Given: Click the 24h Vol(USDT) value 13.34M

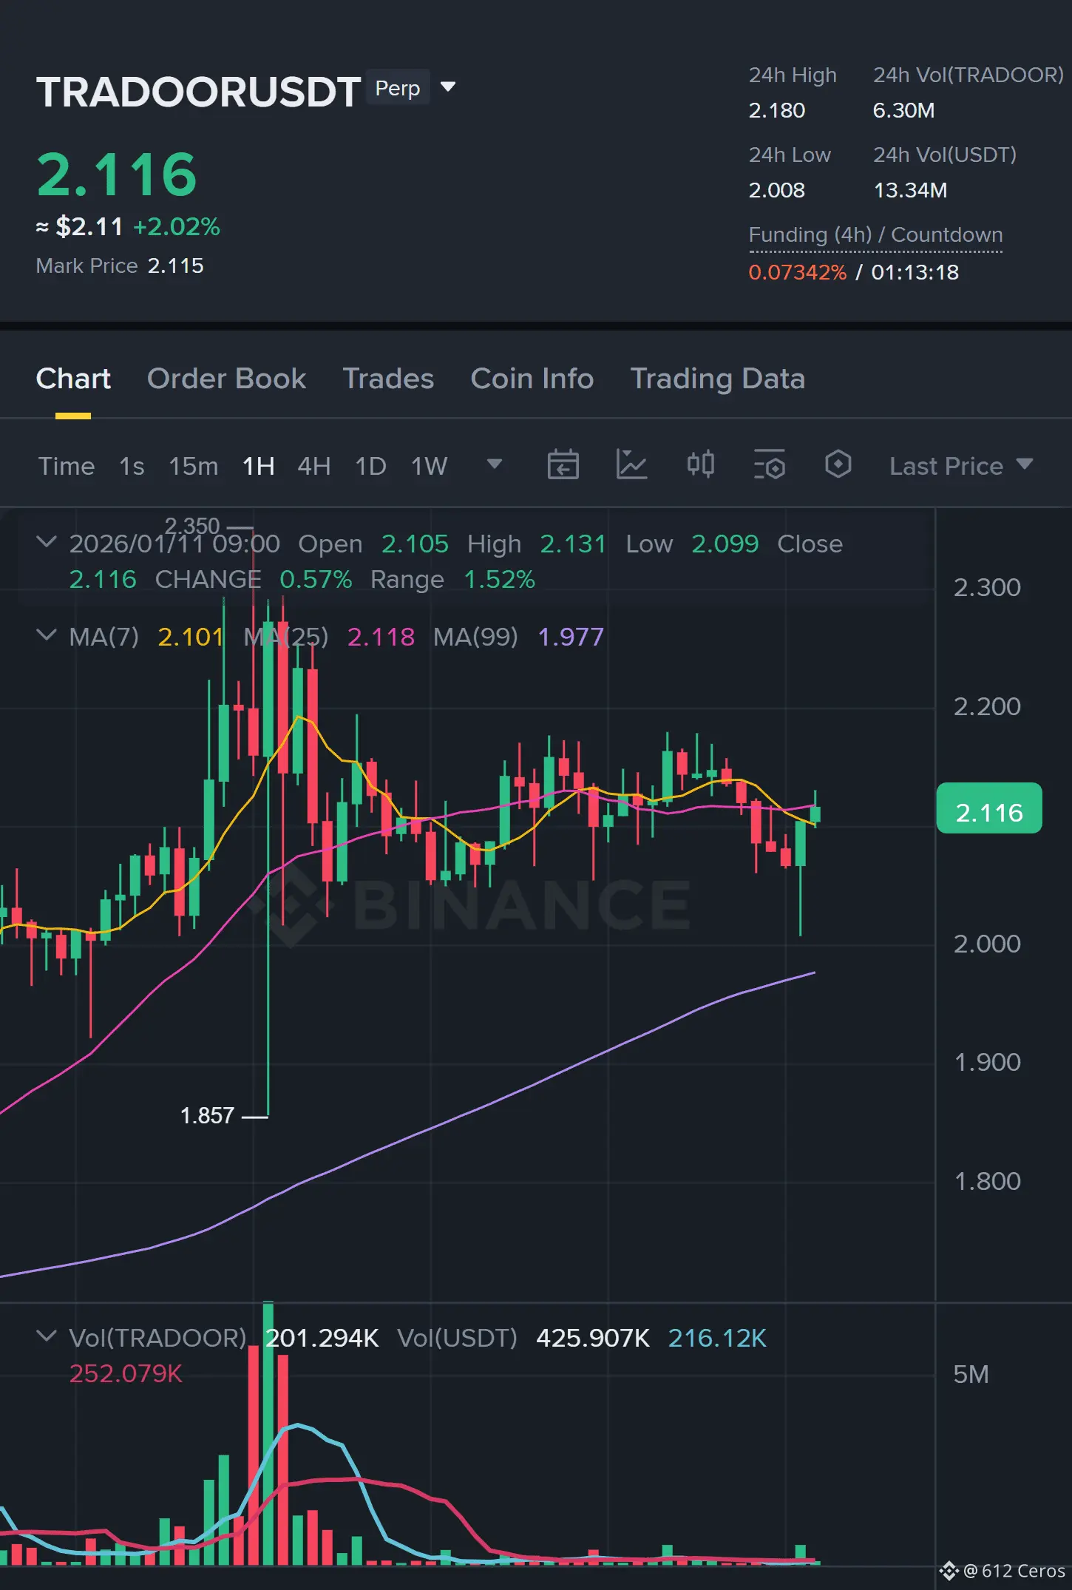Looking at the screenshot, I should tap(910, 190).
